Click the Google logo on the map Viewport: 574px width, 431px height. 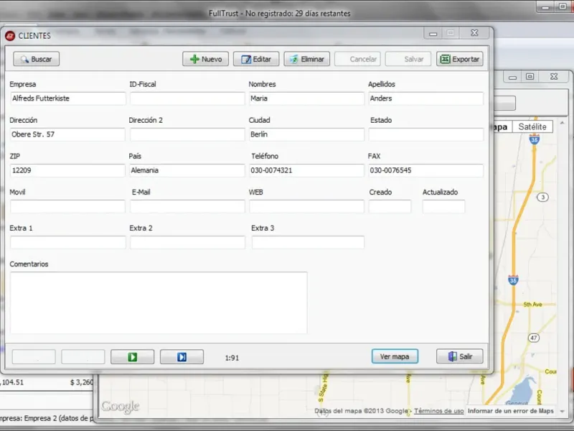click(x=121, y=406)
